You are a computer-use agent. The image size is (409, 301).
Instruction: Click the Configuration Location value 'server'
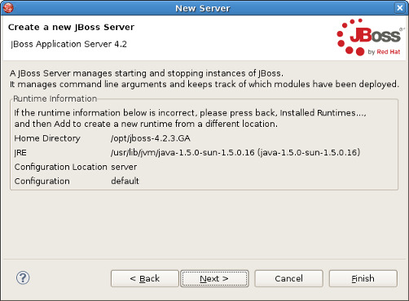124,167
